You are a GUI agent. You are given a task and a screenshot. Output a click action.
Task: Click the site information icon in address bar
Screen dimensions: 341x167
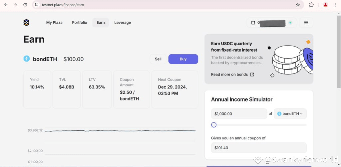click(36, 5)
